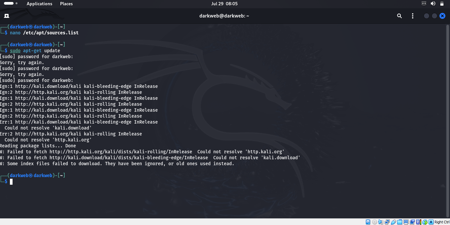Click the VirtualBox display settings icon
This screenshot has width=450, height=225.
click(x=406, y=222)
